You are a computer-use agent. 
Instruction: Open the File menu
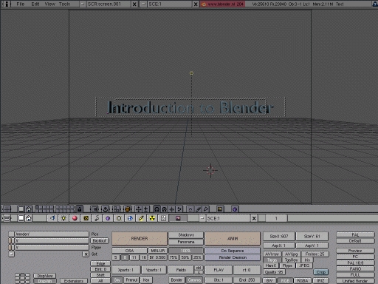[21, 4]
